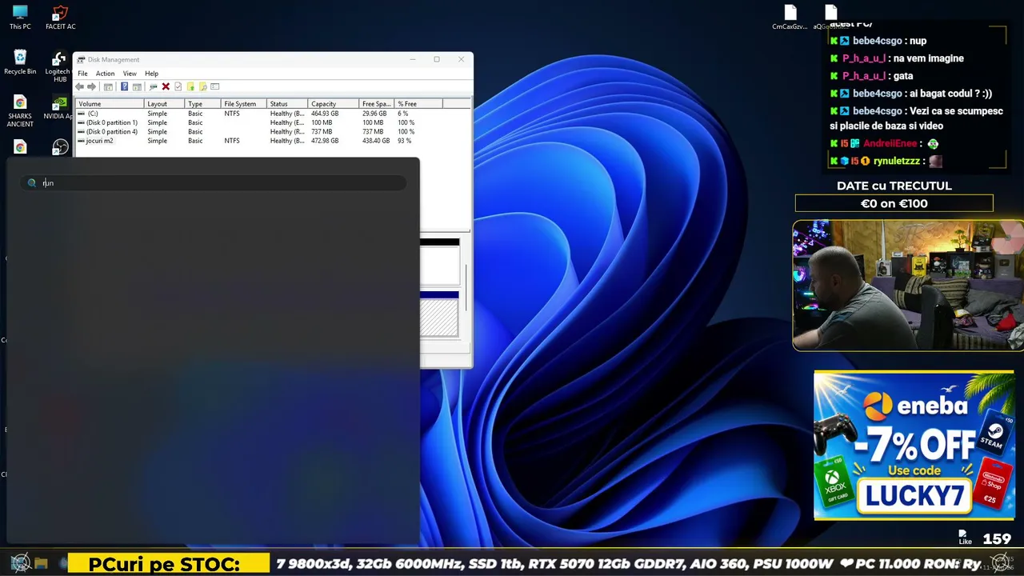
Task: Open Action menu in Disk Management
Action: click(x=105, y=74)
